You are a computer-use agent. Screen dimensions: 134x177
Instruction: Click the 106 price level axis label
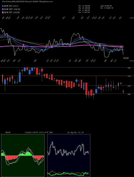[129, 94]
